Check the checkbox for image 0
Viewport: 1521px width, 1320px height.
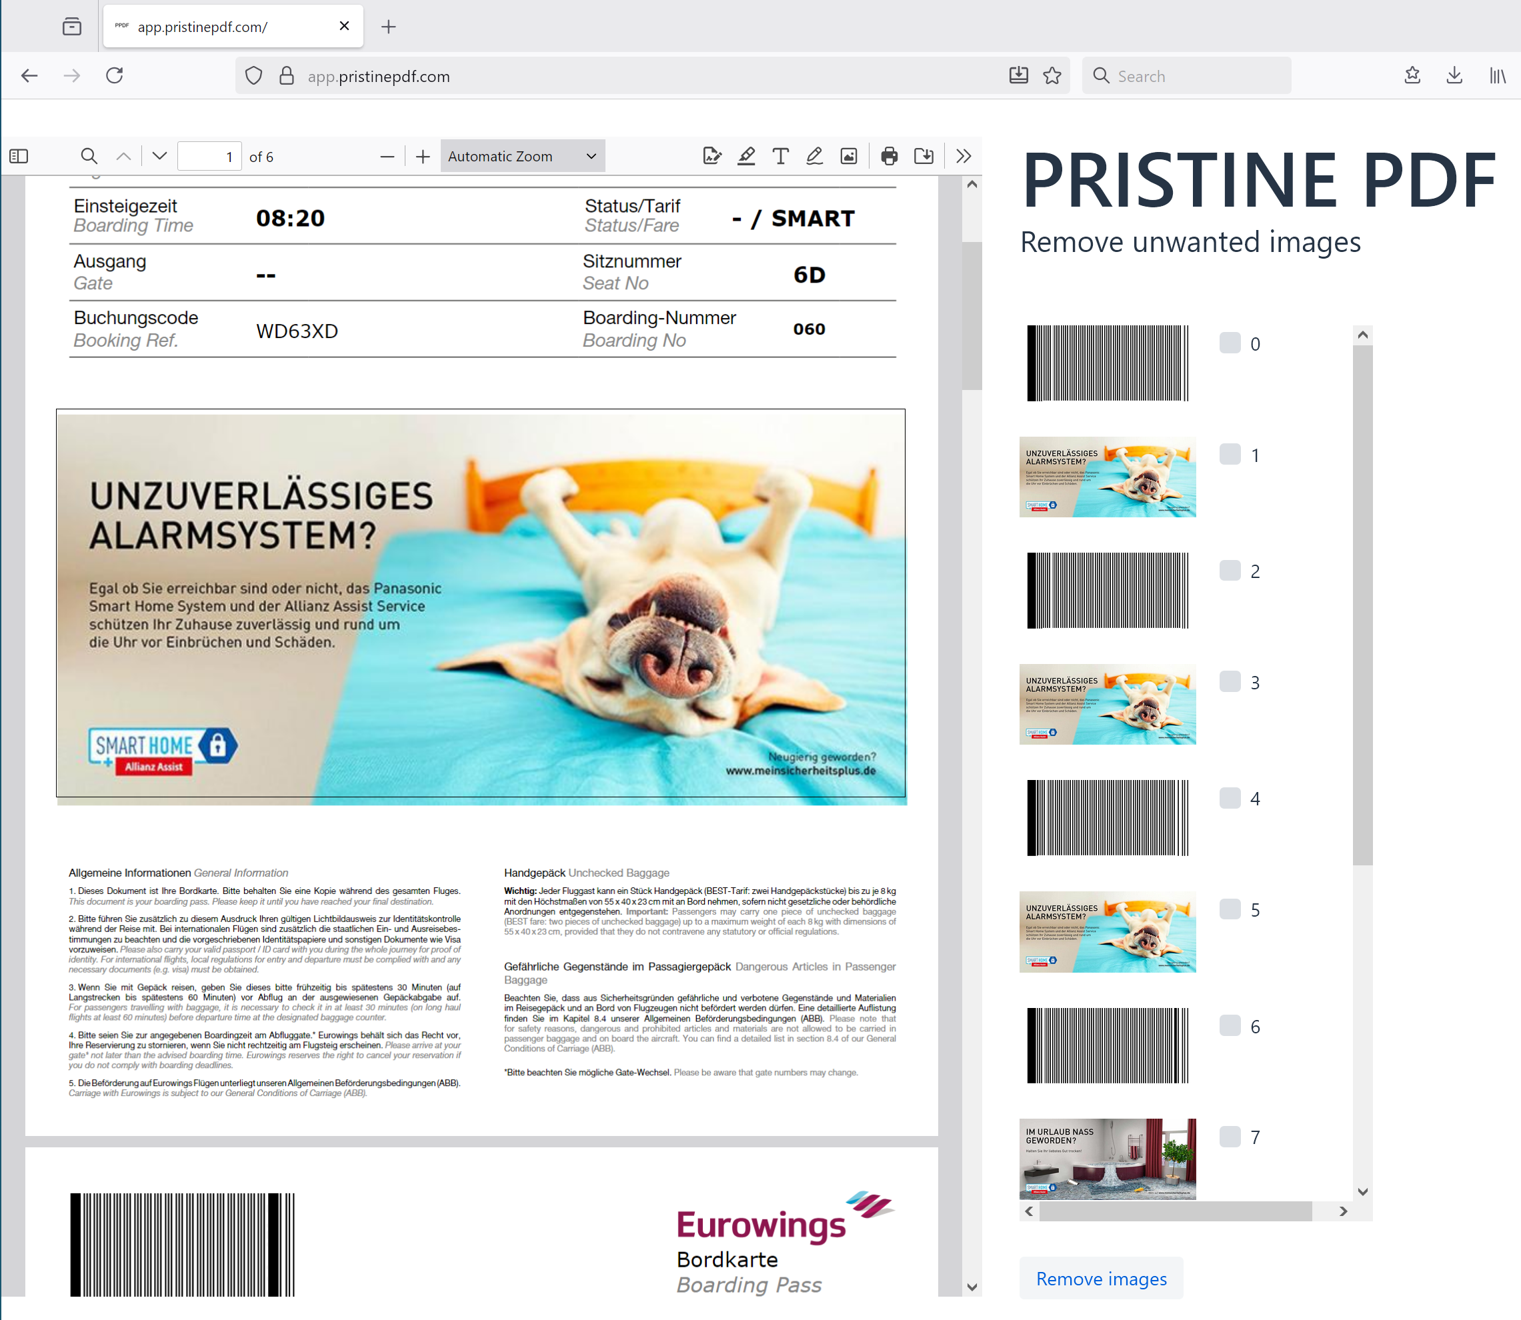(x=1229, y=343)
